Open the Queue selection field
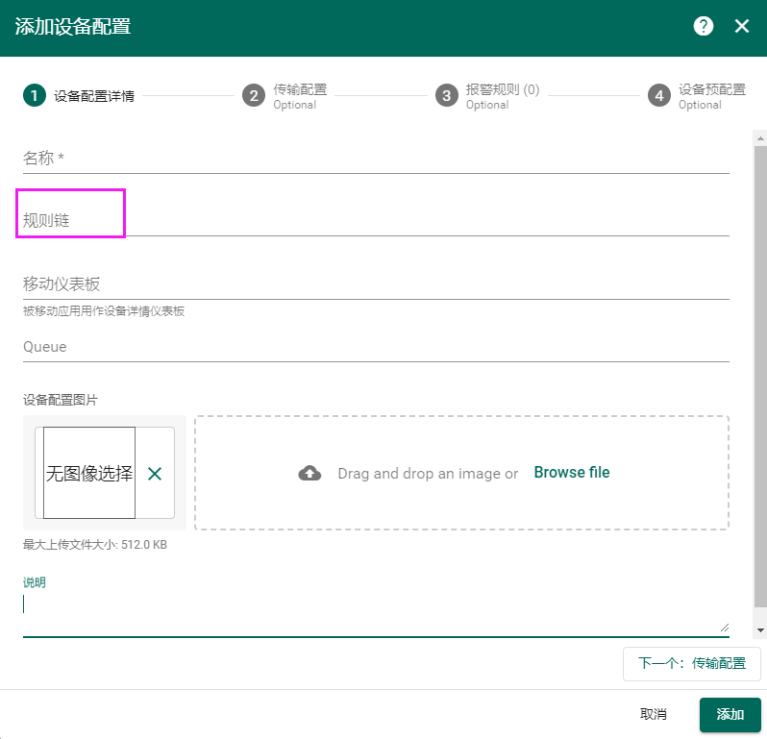 pos(376,347)
